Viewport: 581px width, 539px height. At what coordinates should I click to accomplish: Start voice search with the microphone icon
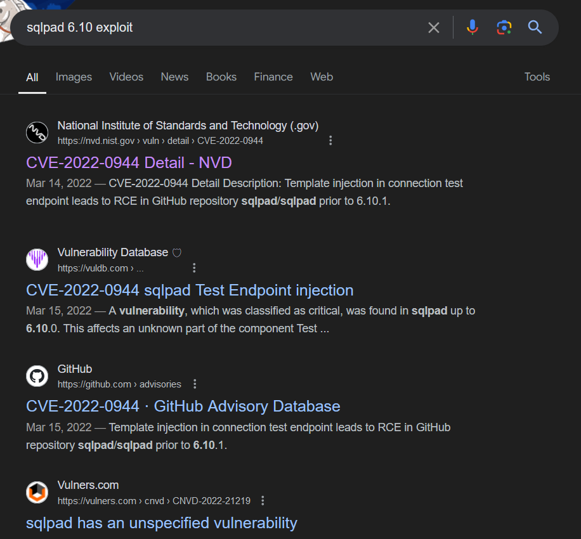(473, 27)
